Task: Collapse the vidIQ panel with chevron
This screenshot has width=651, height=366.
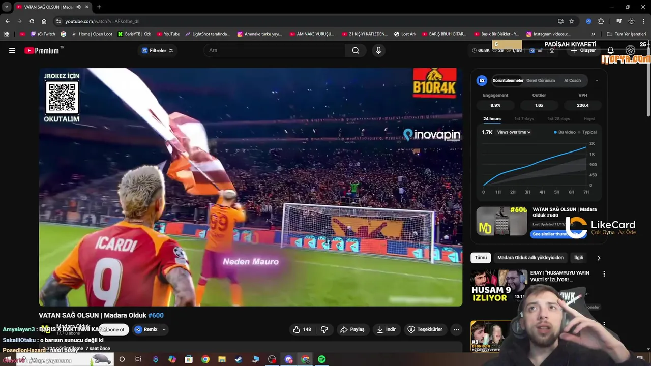Action: click(x=597, y=80)
